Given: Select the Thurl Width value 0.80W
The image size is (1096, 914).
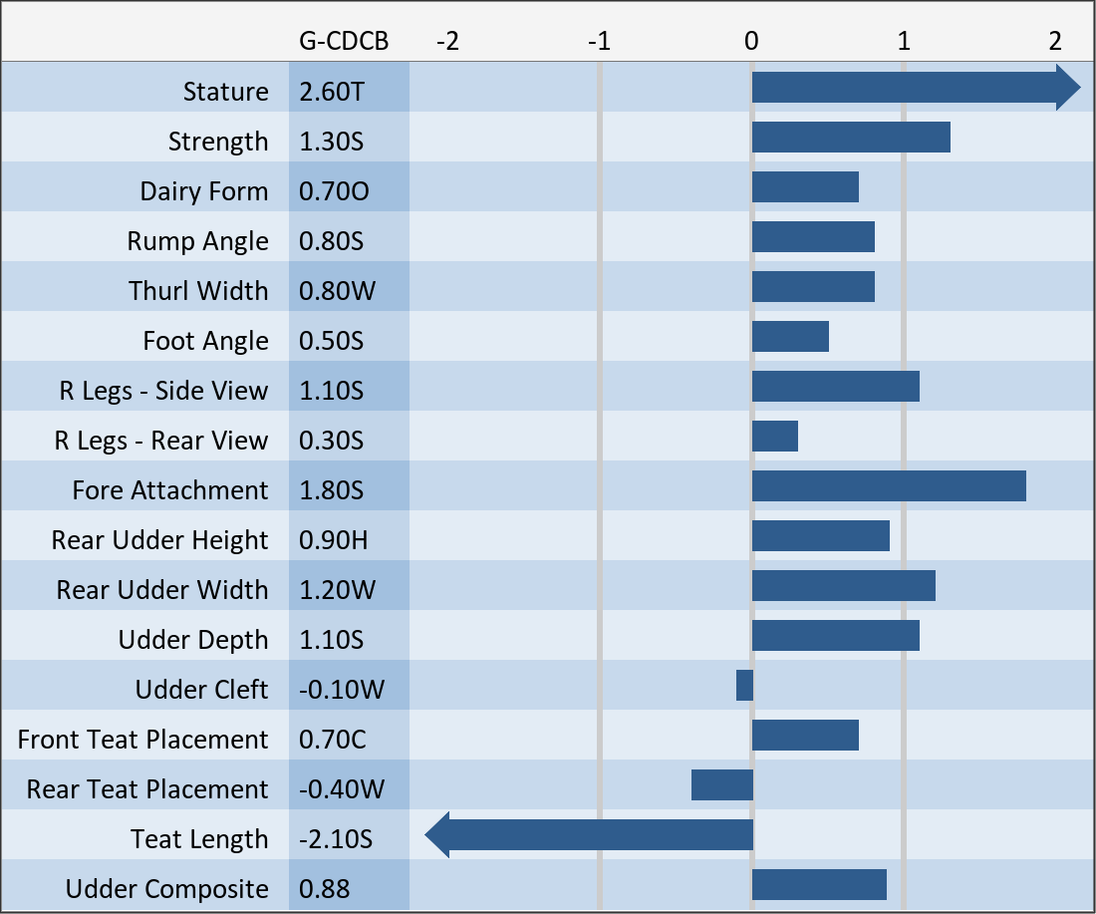Looking at the screenshot, I should (338, 291).
